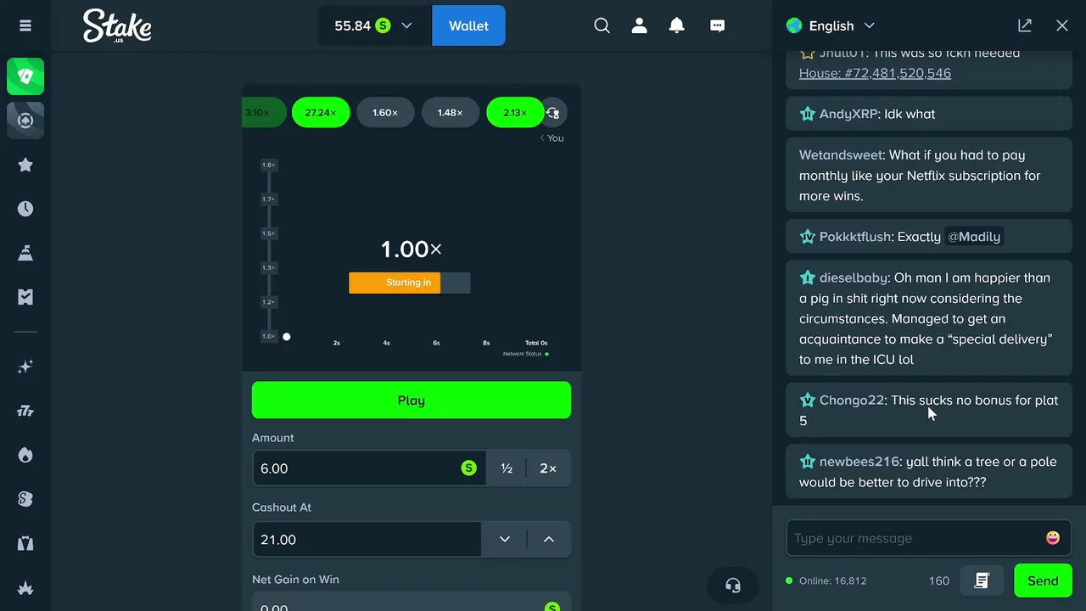Click the Stake.us logo
The height and width of the screenshot is (611, 1086).
pyautogui.click(x=117, y=26)
